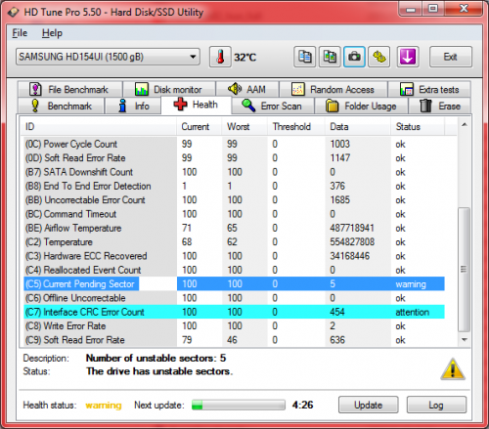Click the purple down-arrow minimize to tray icon
This screenshot has height=429, width=489.
(408, 57)
